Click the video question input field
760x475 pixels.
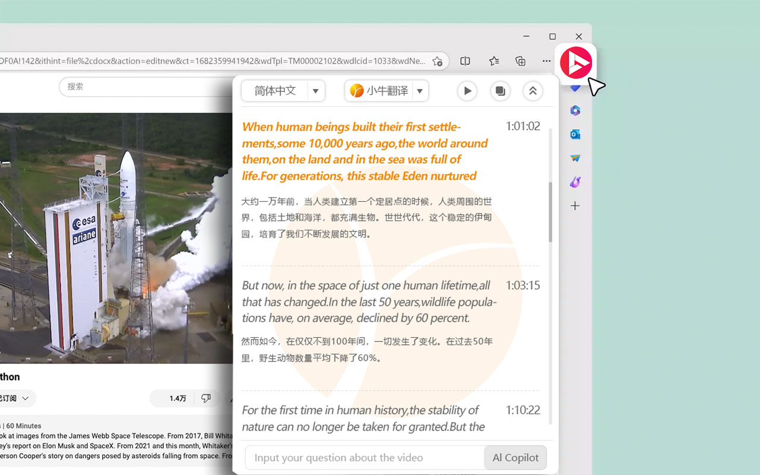coord(362,457)
